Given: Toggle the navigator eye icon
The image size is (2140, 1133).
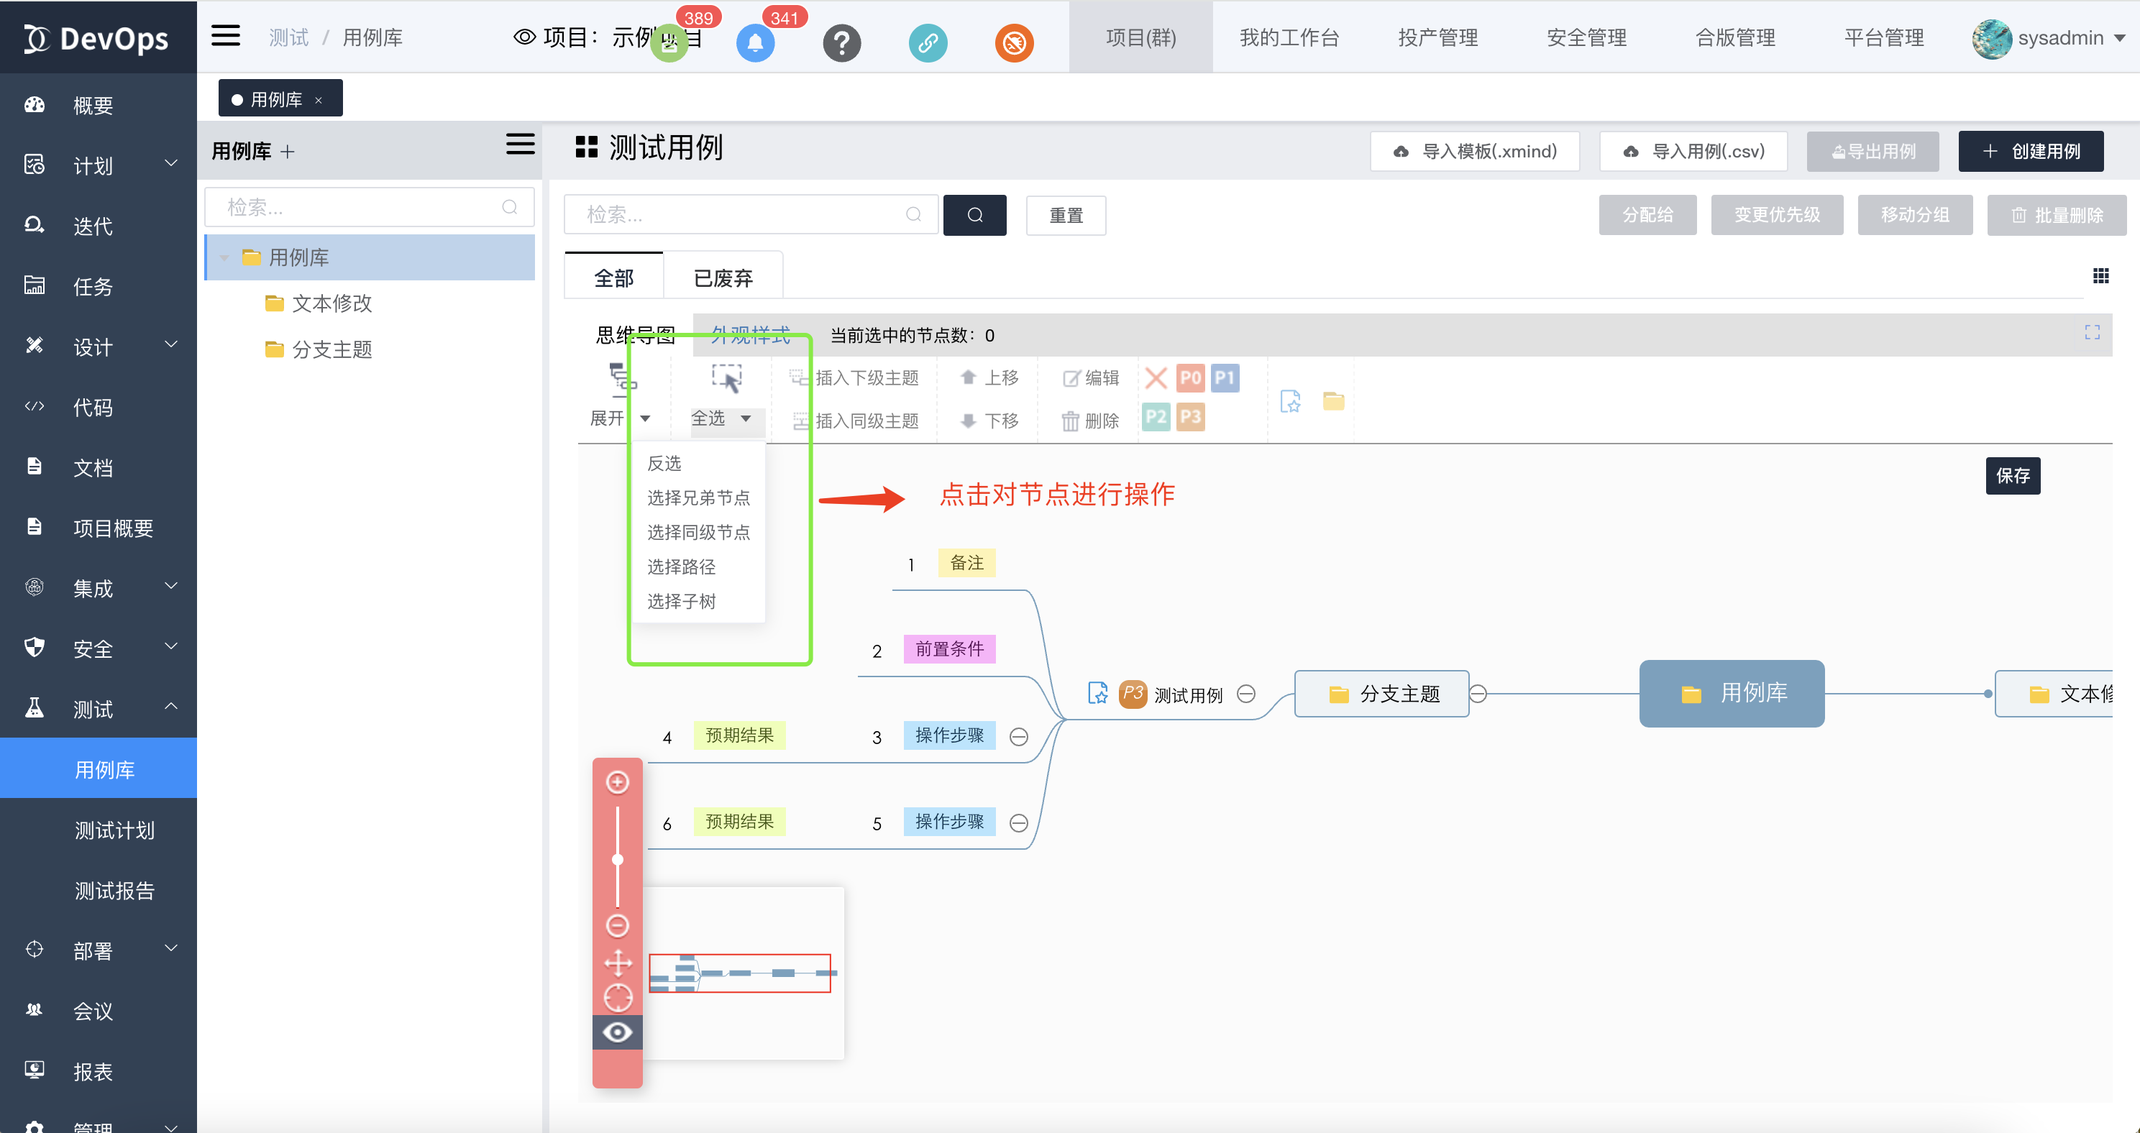Looking at the screenshot, I should click(617, 1032).
